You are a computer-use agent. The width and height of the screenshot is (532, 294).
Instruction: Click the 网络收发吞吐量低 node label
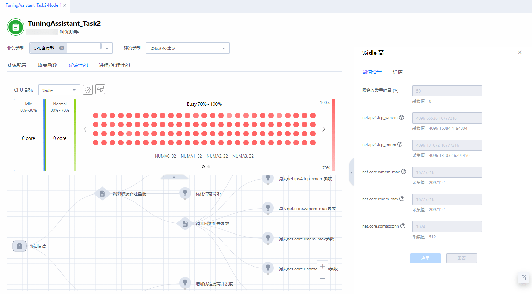(129, 193)
